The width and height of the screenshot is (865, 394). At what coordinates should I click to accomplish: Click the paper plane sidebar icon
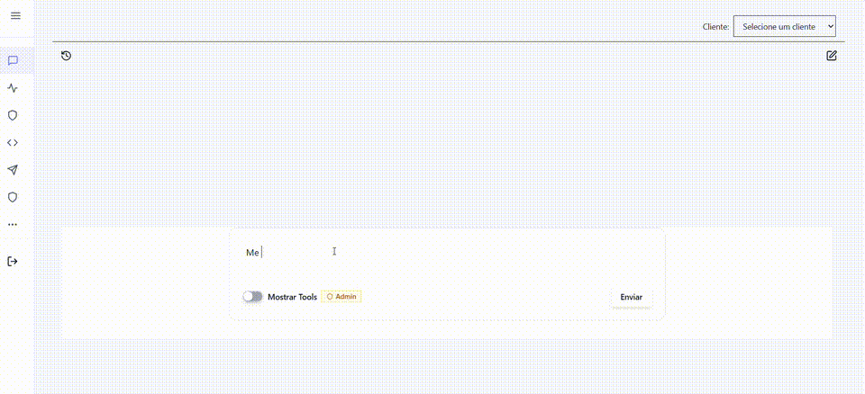point(13,170)
